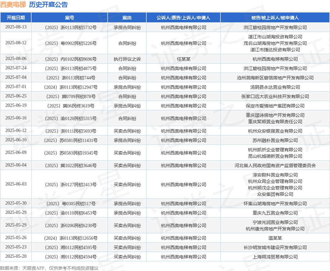Click case number (2025)浙0127民初2413号
The image size is (330, 271).
(71, 185)
